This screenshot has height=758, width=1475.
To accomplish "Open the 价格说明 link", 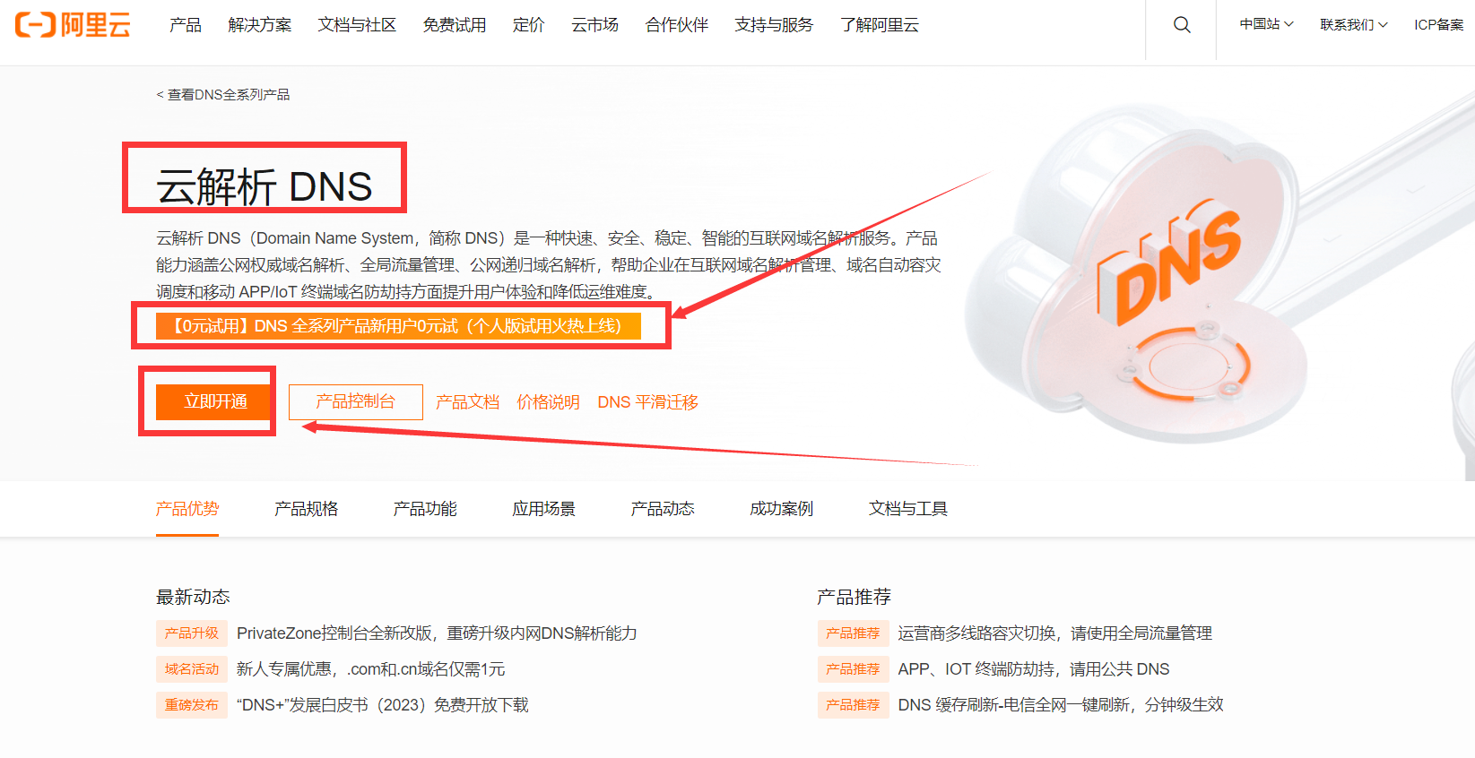I will pos(548,402).
